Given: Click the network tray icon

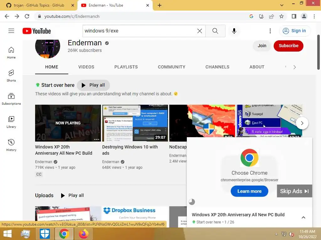Looking at the screenshot, I should coord(284,234).
